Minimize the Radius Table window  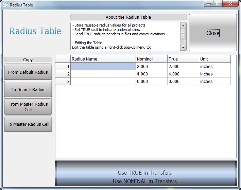[209, 3]
